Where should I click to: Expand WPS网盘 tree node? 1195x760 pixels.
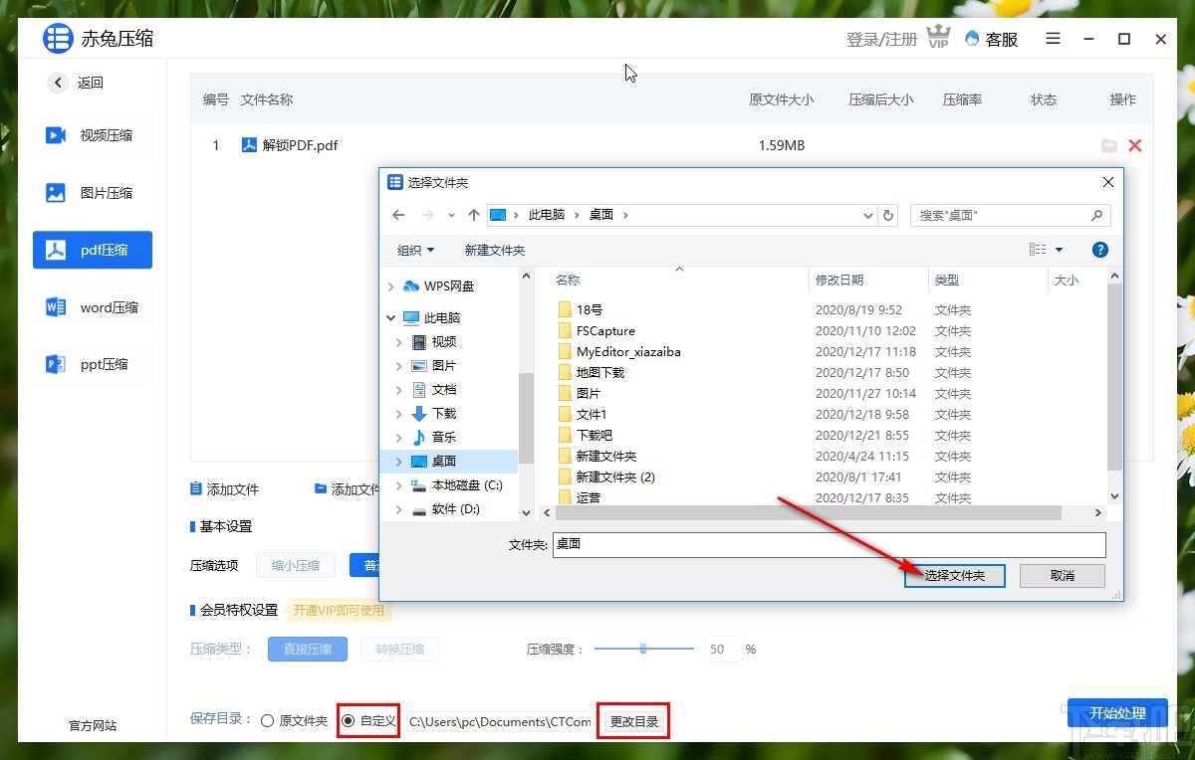coord(391,286)
